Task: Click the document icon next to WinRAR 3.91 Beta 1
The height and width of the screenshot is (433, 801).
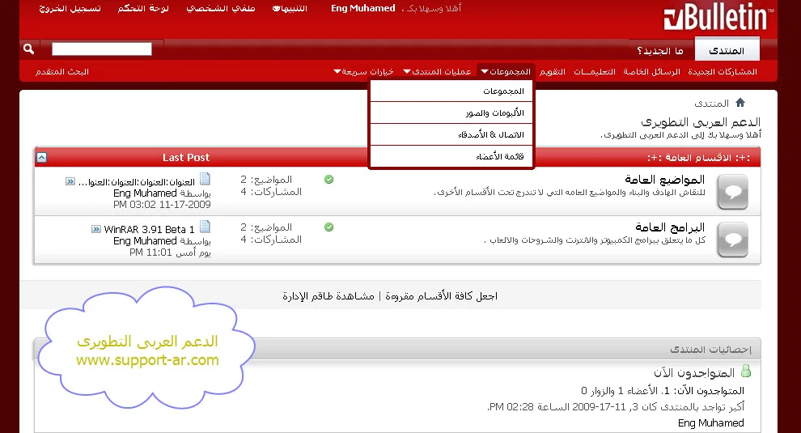Action: [205, 227]
